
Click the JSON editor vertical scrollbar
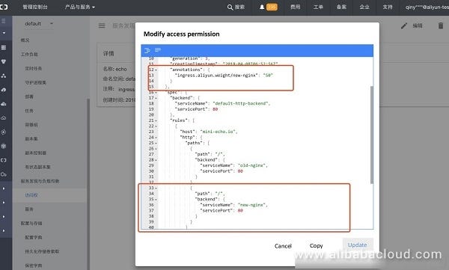pyautogui.click(x=372, y=135)
